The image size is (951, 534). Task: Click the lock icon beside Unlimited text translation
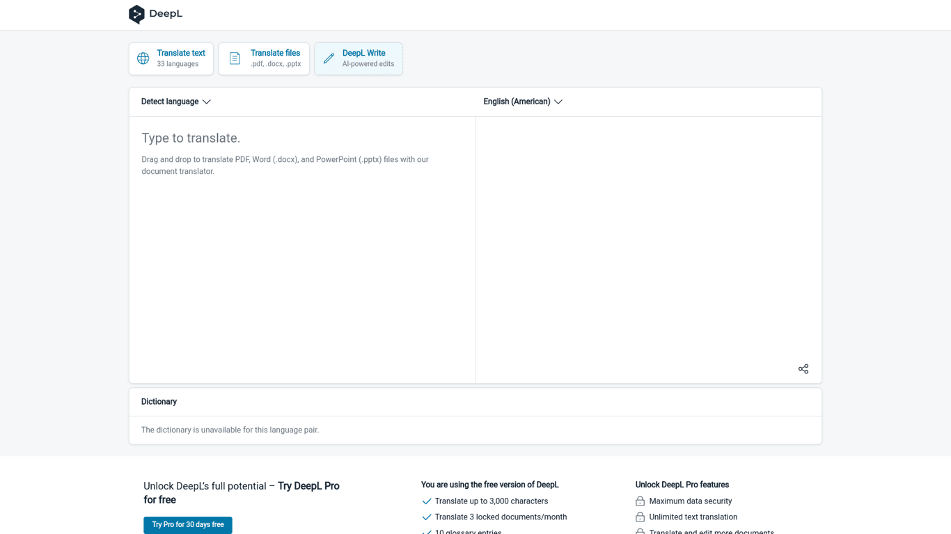[640, 517]
